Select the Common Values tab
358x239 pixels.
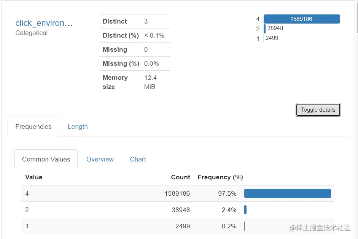click(46, 160)
